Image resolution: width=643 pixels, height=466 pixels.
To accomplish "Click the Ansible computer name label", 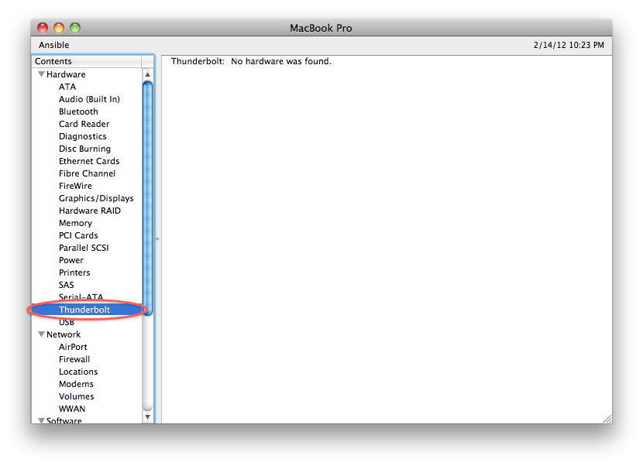I will click(53, 45).
